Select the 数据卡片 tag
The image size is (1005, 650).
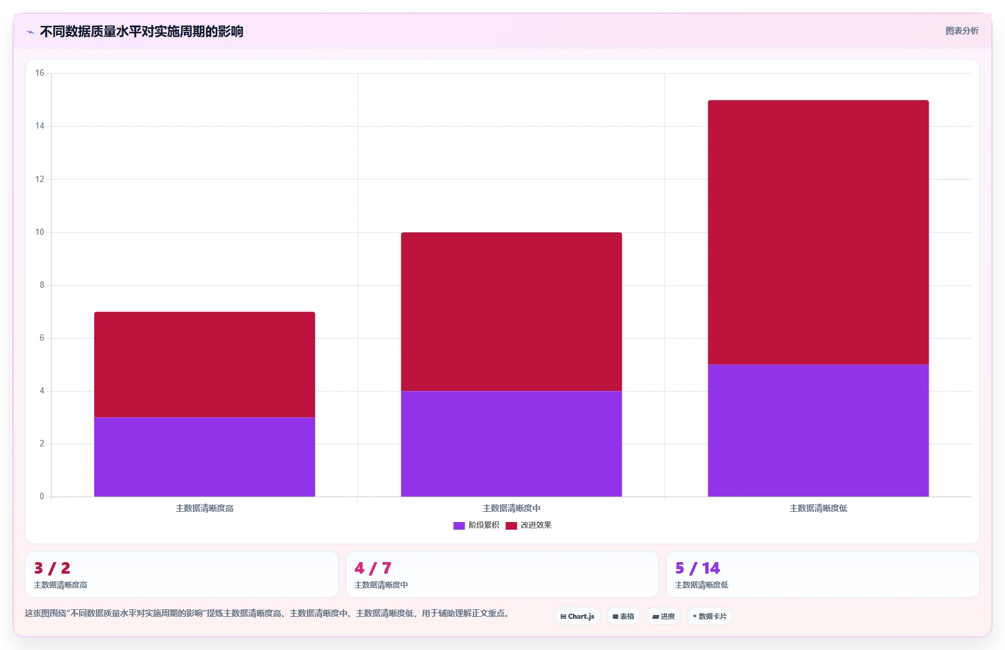pyautogui.click(x=710, y=616)
